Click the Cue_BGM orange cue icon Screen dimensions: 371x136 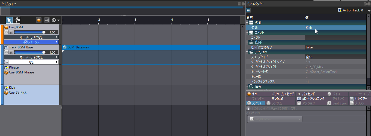click(6, 27)
